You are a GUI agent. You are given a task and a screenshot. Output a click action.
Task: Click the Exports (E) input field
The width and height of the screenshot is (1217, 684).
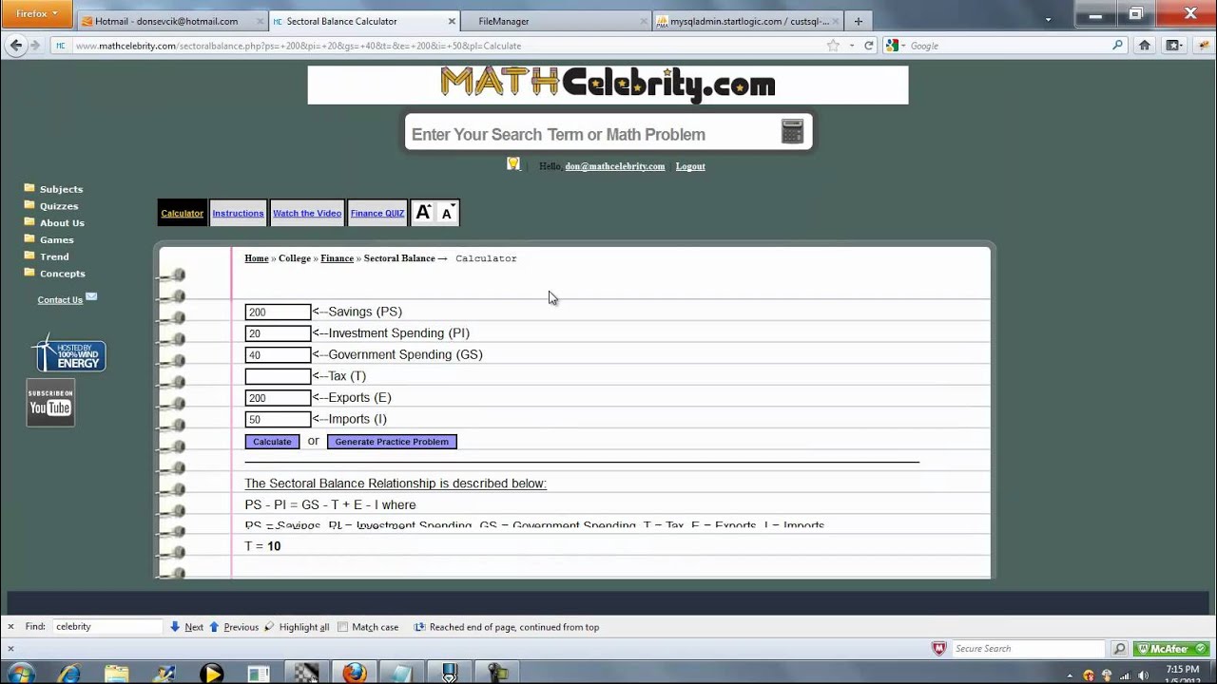[278, 398]
